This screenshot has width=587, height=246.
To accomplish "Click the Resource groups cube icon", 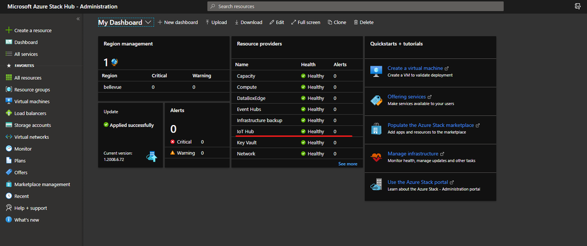I will pos(9,90).
